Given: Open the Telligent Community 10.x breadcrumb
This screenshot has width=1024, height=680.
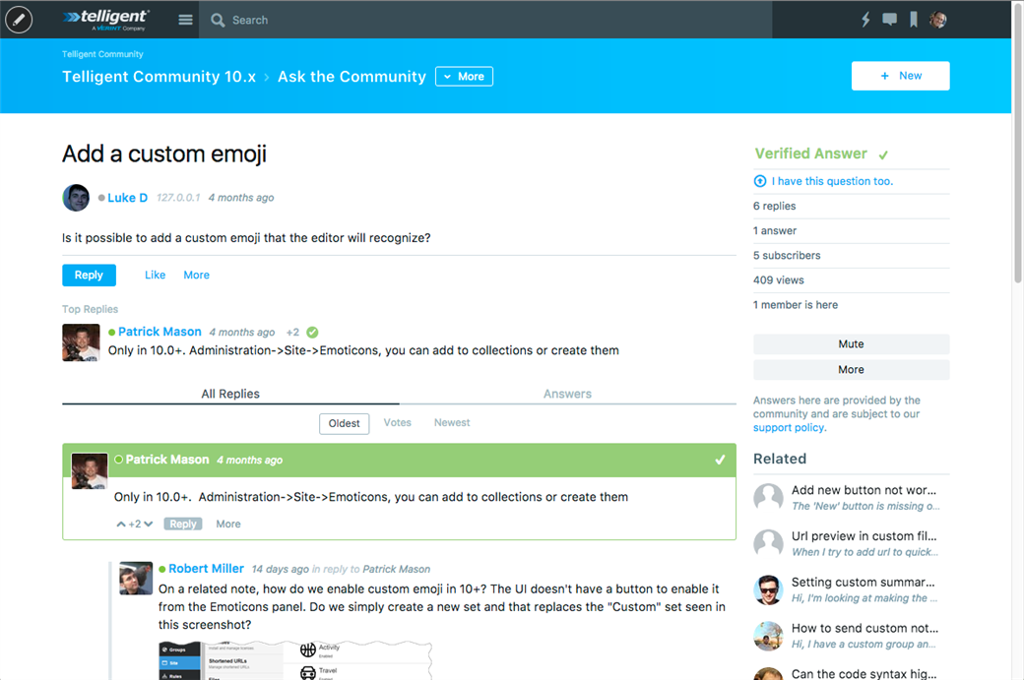Looking at the screenshot, I should pos(159,77).
